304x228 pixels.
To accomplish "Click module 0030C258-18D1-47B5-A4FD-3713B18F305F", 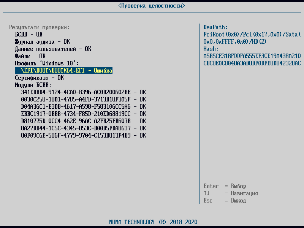I will (83, 100).
